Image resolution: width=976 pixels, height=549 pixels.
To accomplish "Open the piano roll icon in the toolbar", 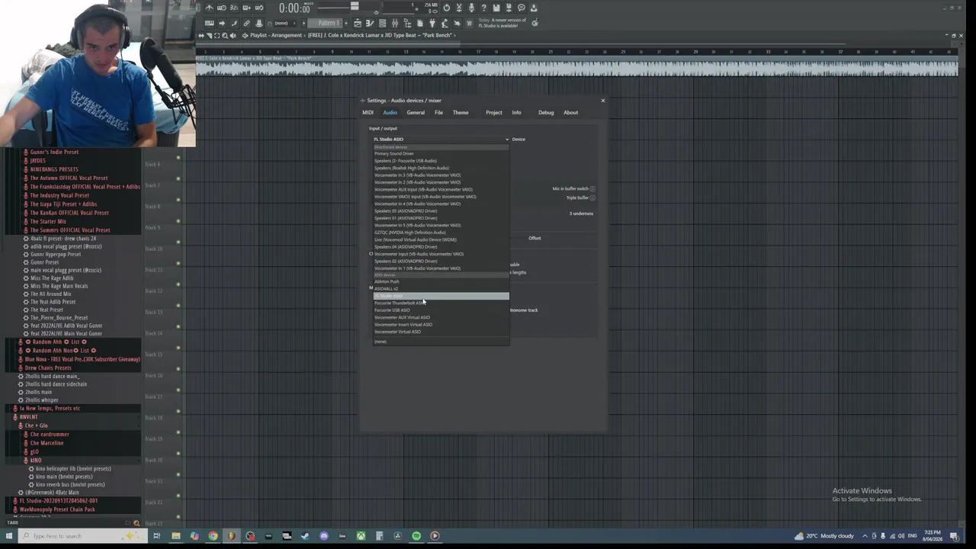I will coord(370,24).
